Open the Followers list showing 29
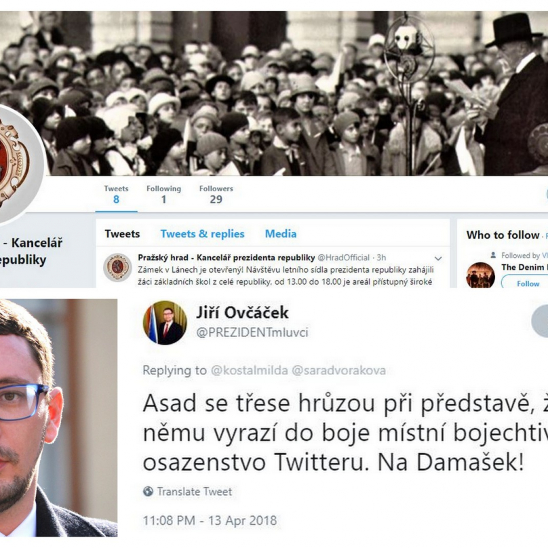 [216, 195]
